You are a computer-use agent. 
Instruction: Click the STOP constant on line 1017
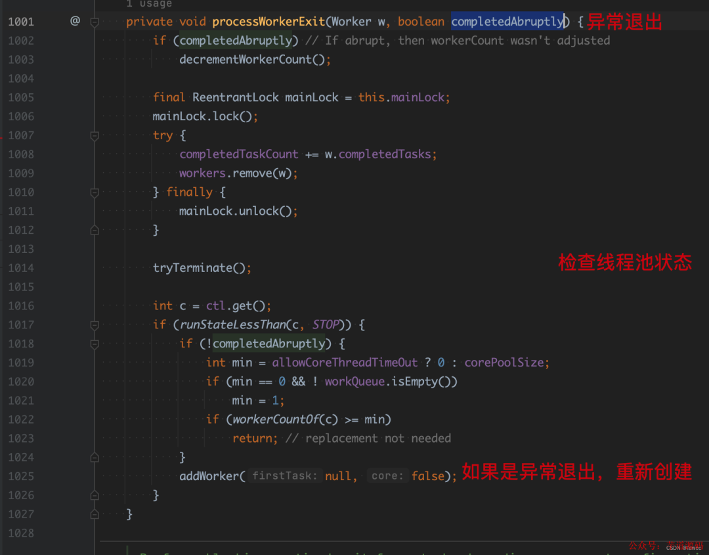(x=325, y=324)
